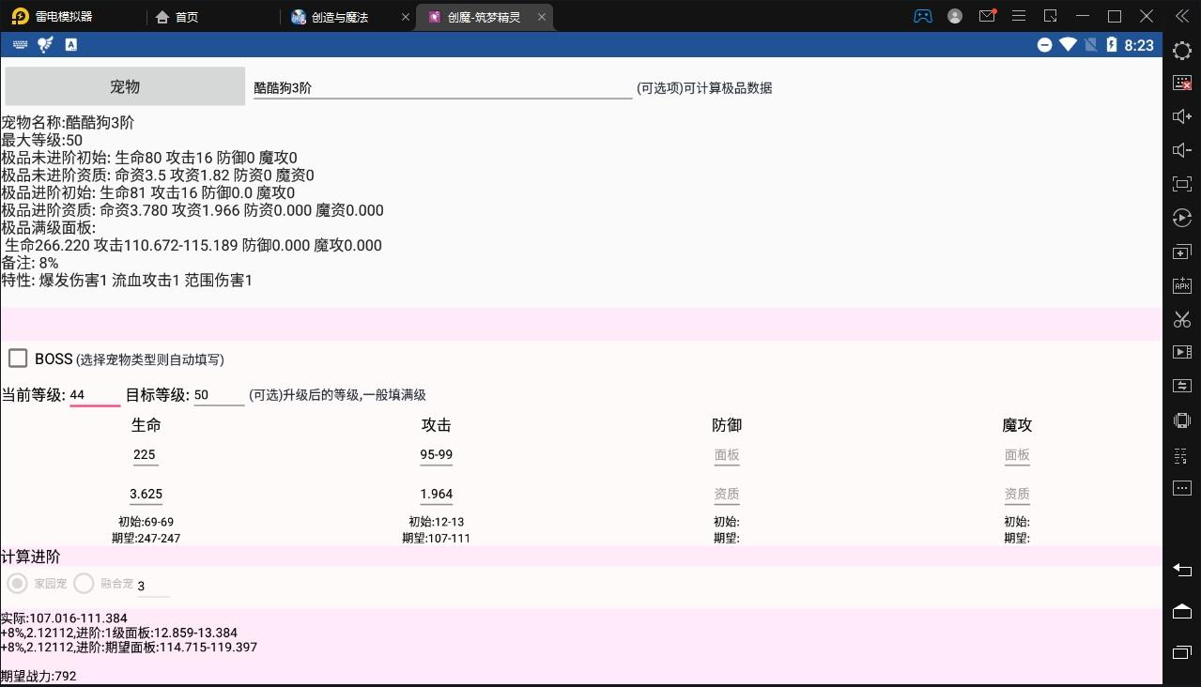Tick the BOSS checkbox
1201x687 pixels.
18,358
